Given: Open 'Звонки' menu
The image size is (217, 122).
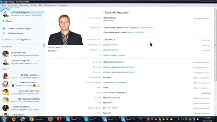Looking at the screenshot, I should point(34,5).
